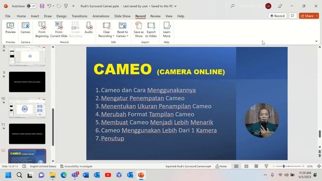Open the Review tab
Viewport: 322px width, 181px height.
155,16
